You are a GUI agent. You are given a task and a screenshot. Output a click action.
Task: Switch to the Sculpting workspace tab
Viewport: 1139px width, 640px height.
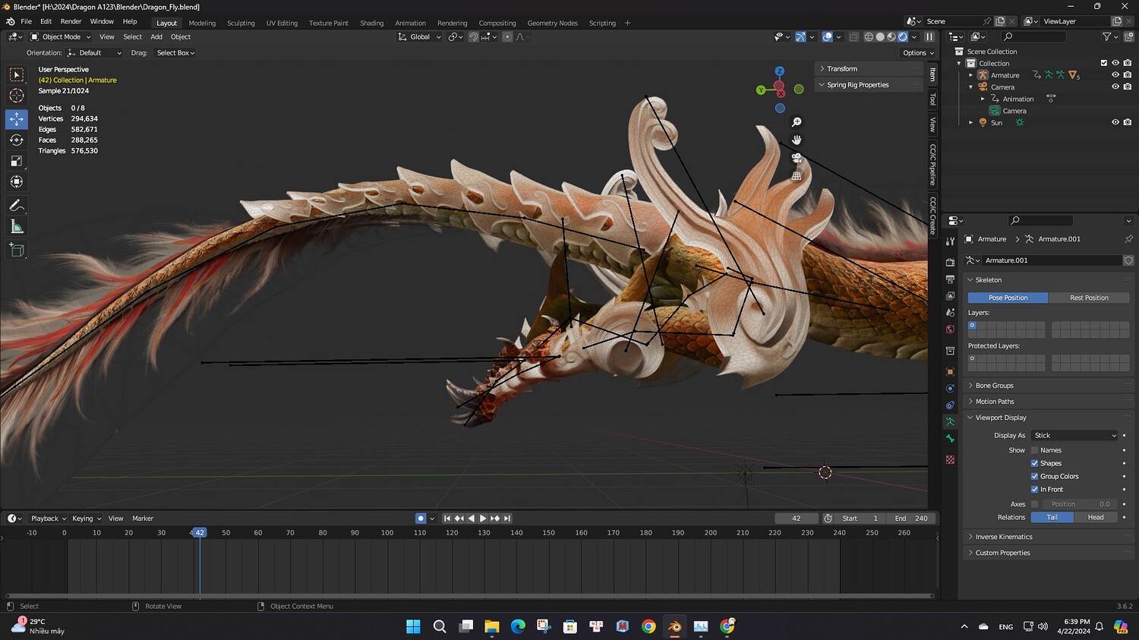pyautogui.click(x=241, y=23)
